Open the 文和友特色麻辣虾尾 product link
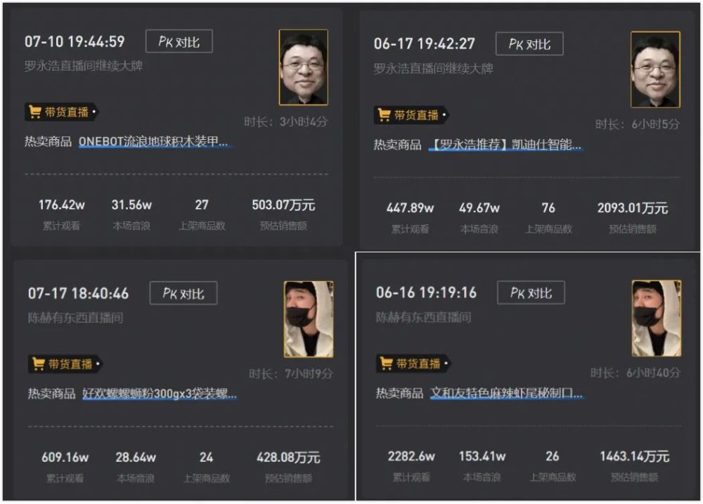 (507, 393)
